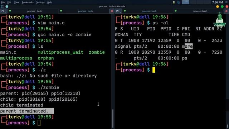Open the Settings menu
This screenshot has height=129, width=229.
[x=40, y=3]
